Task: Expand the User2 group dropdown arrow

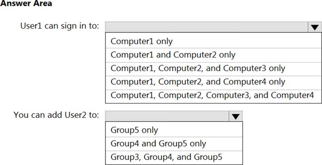Action: point(235,116)
